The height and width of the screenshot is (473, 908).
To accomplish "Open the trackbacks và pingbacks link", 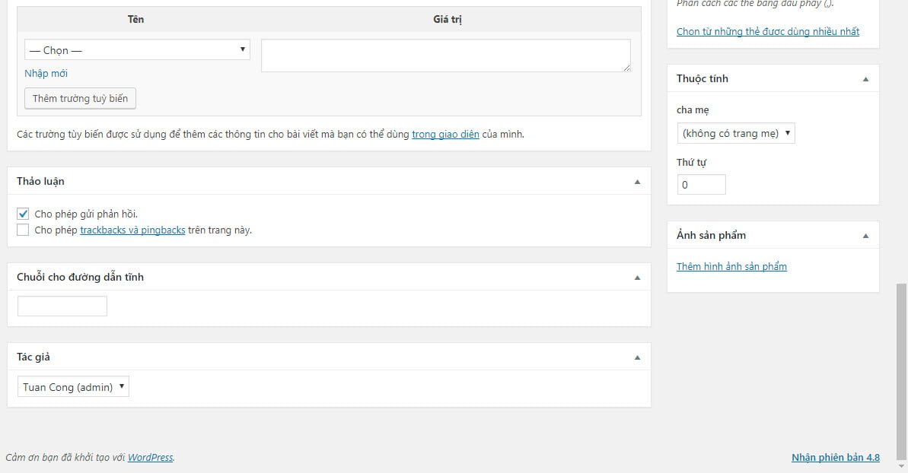I will 132,230.
